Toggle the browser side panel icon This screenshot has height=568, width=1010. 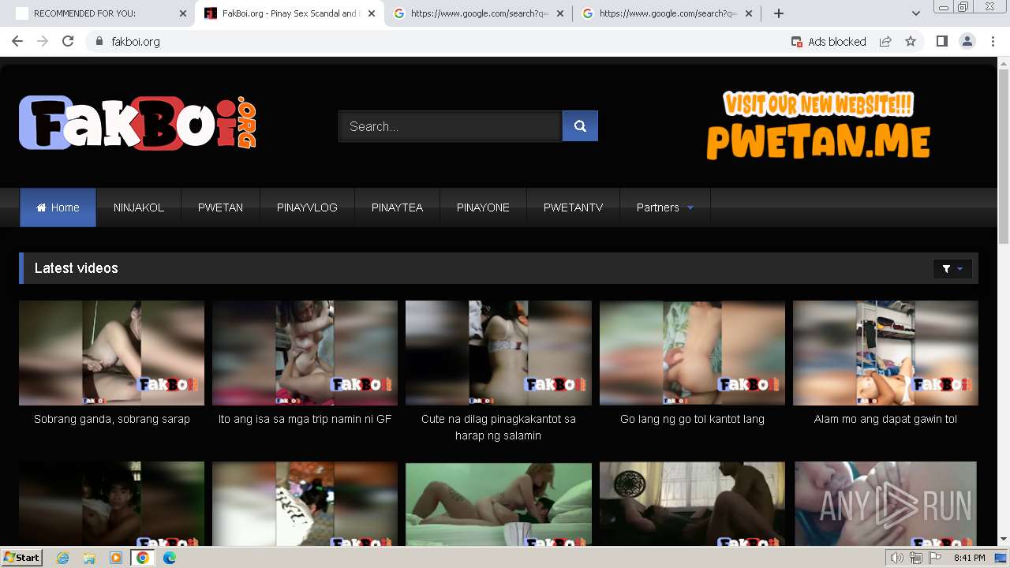[941, 42]
